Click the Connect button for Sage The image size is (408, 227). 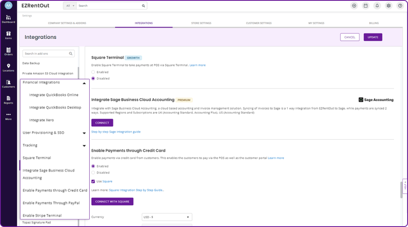[102, 123]
